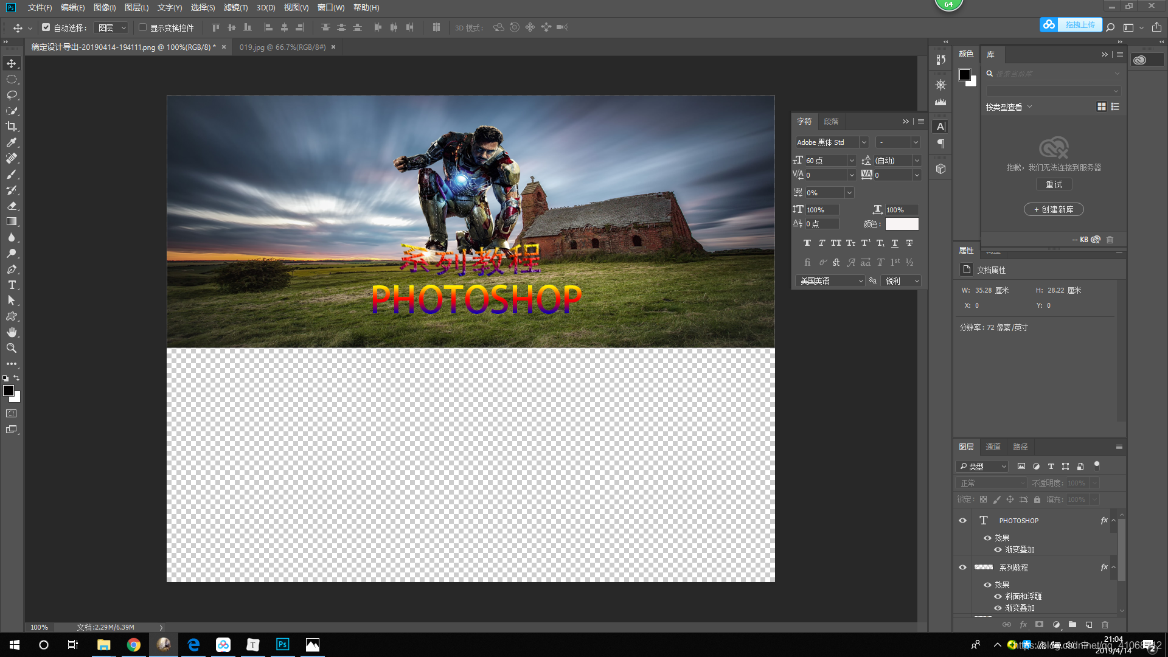Image resolution: width=1168 pixels, height=657 pixels.
Task: Switch library to grid view icon
Action: tap(1102, 106)
